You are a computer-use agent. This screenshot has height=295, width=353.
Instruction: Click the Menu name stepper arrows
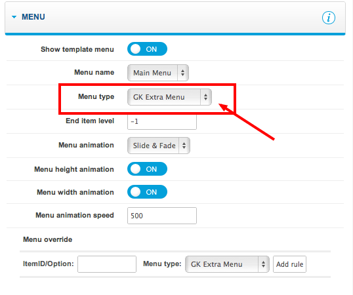click(x=183, y=73)
